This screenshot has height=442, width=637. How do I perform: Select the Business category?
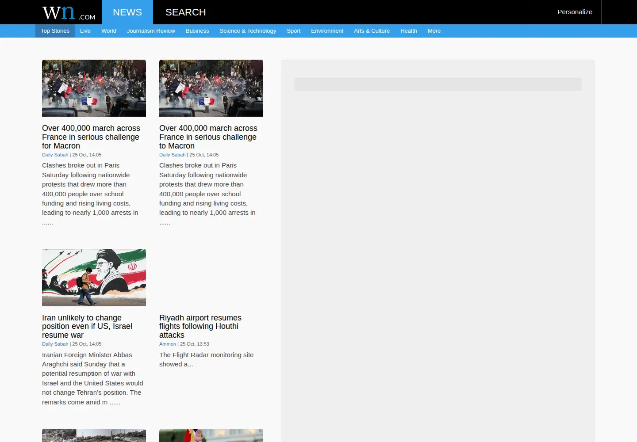197,31
